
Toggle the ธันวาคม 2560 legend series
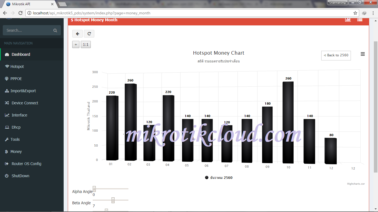click(x=219, y=177)
